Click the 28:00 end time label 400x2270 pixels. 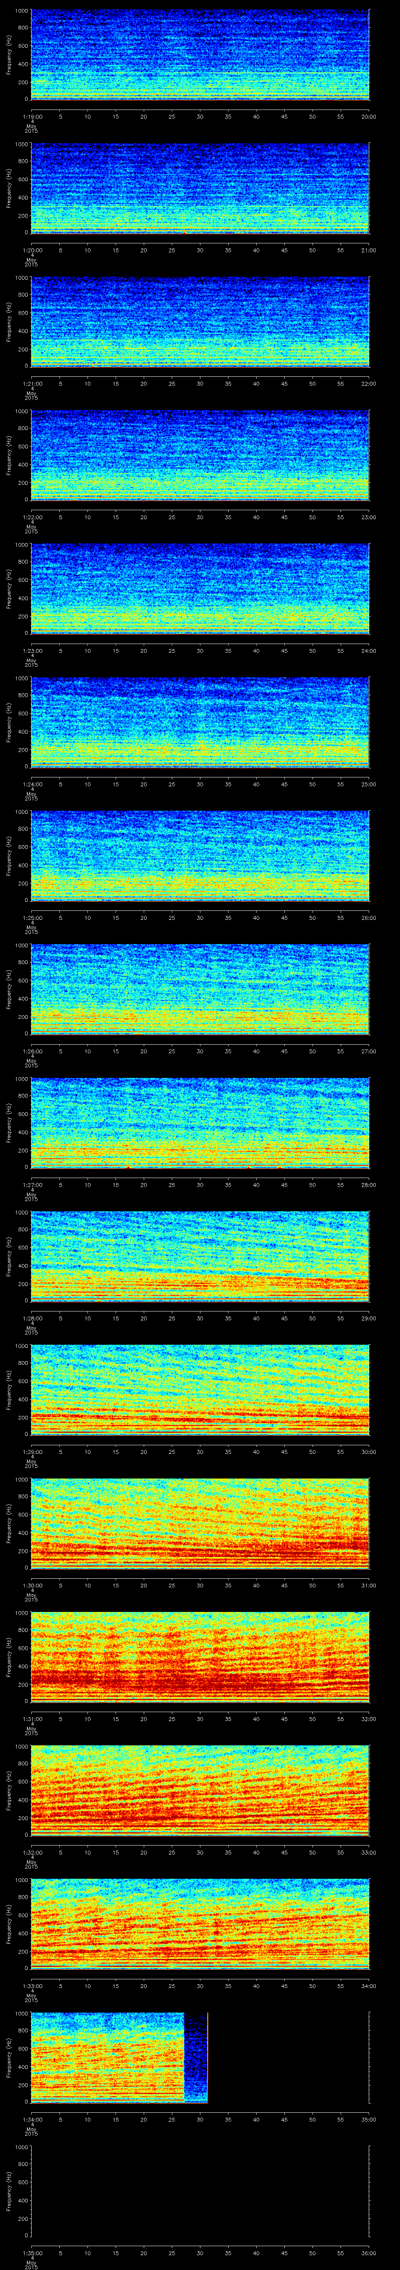point(369,1184)
